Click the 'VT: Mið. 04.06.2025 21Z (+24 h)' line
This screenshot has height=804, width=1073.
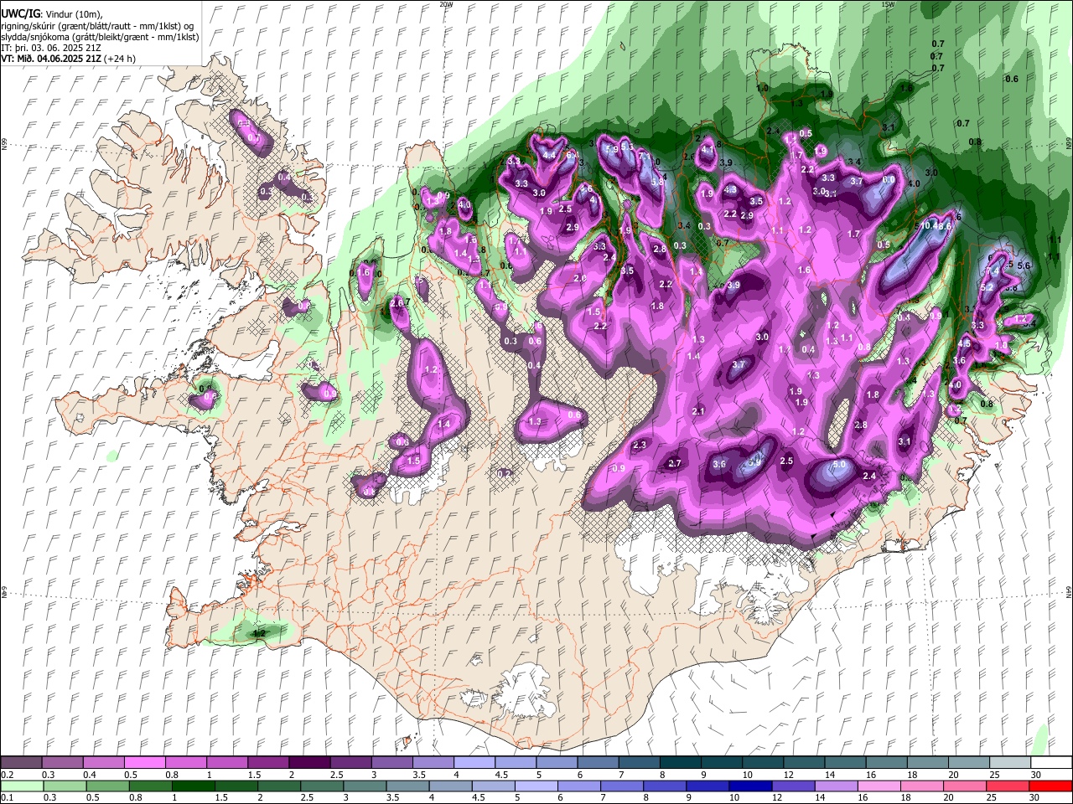[68, 59]
